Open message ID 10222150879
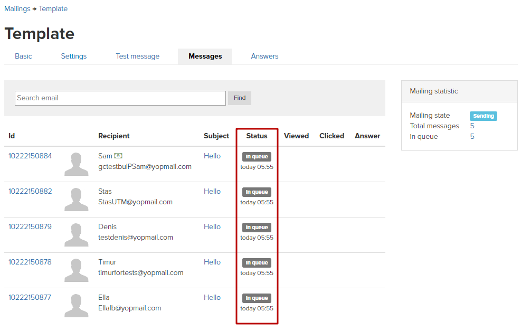This screenshot has height=331, width=521. click(30, 226)
